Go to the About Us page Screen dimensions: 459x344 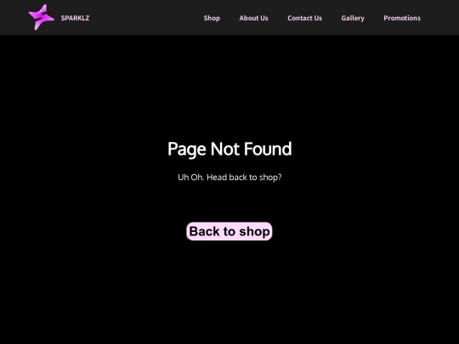click(253, 18)
